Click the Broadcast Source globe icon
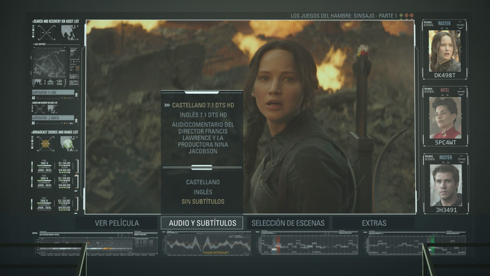Viewport: 490px width, 276px height. pyautogui.click(x=67, y=143)
